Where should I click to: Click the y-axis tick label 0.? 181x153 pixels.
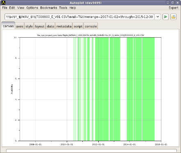(16, 141)
